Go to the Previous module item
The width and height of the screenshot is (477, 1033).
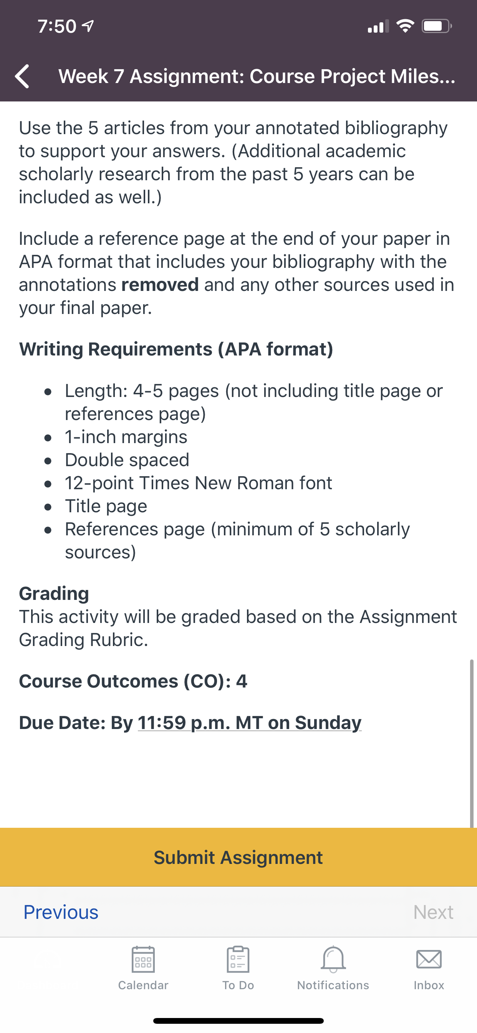point(61,912)
